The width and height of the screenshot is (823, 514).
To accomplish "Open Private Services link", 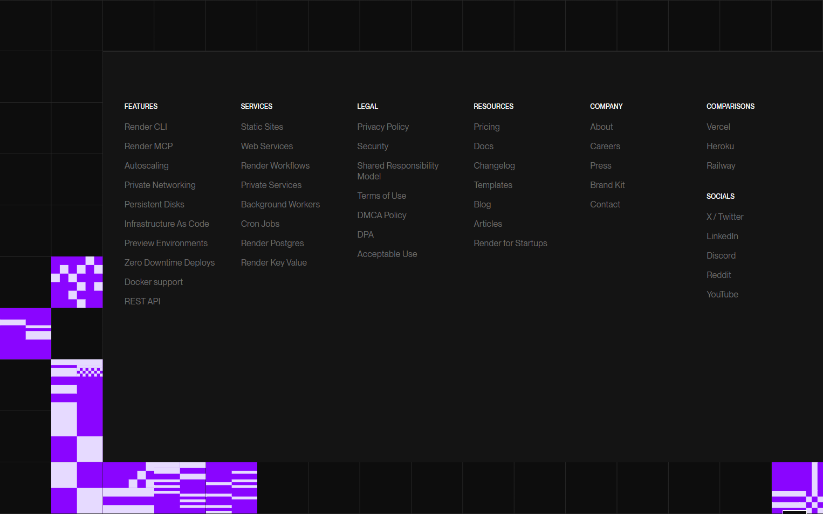I will 271,185.
